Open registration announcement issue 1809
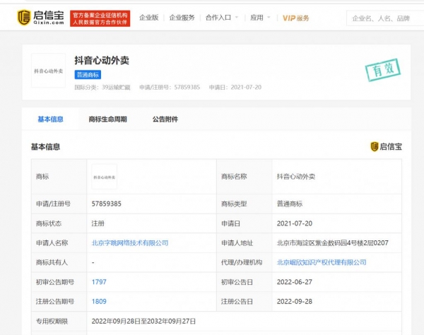The image size is (424, 335). [x=99, y=302]
